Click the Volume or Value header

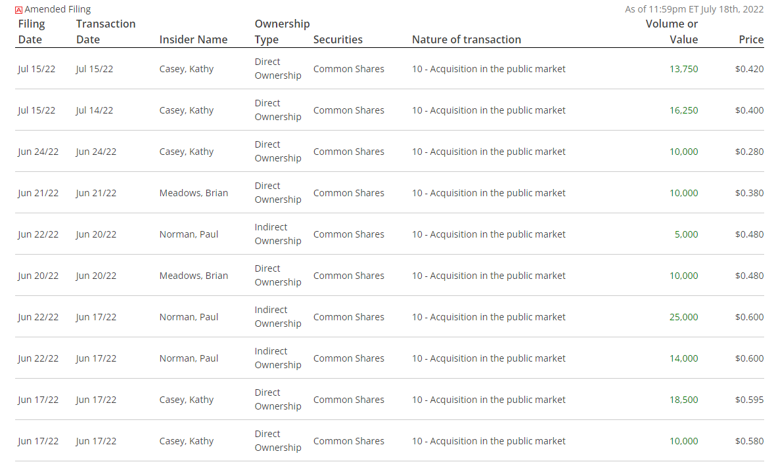(672, 32)
